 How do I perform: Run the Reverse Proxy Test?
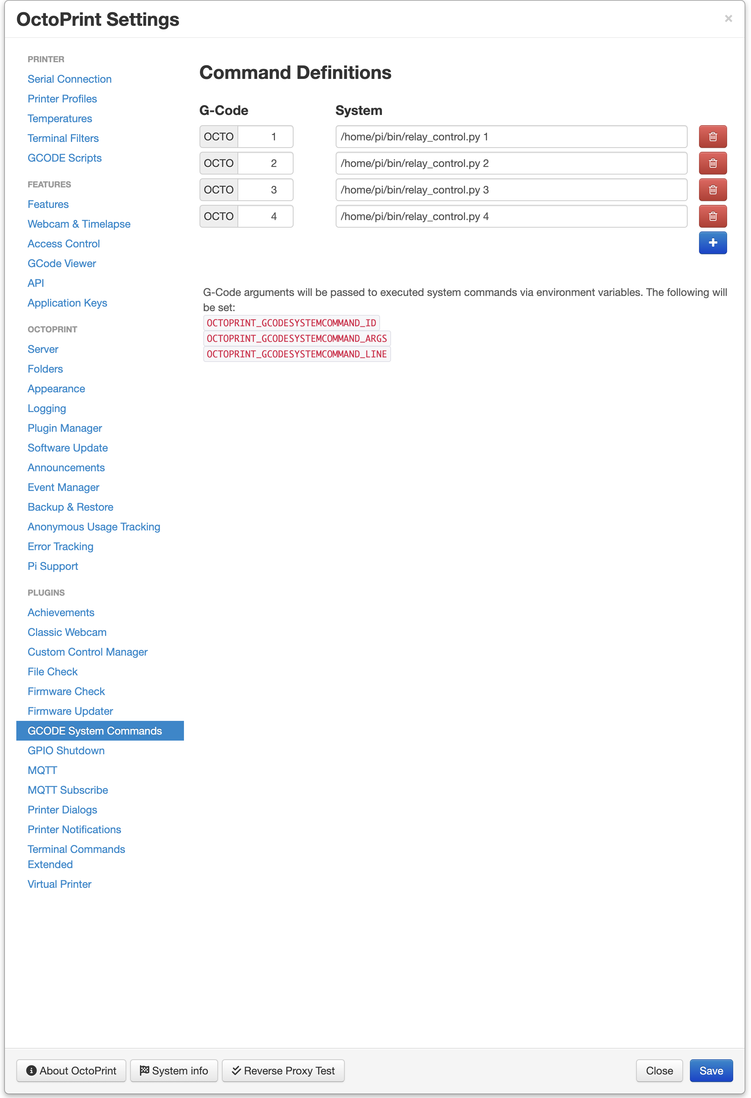283,1071
